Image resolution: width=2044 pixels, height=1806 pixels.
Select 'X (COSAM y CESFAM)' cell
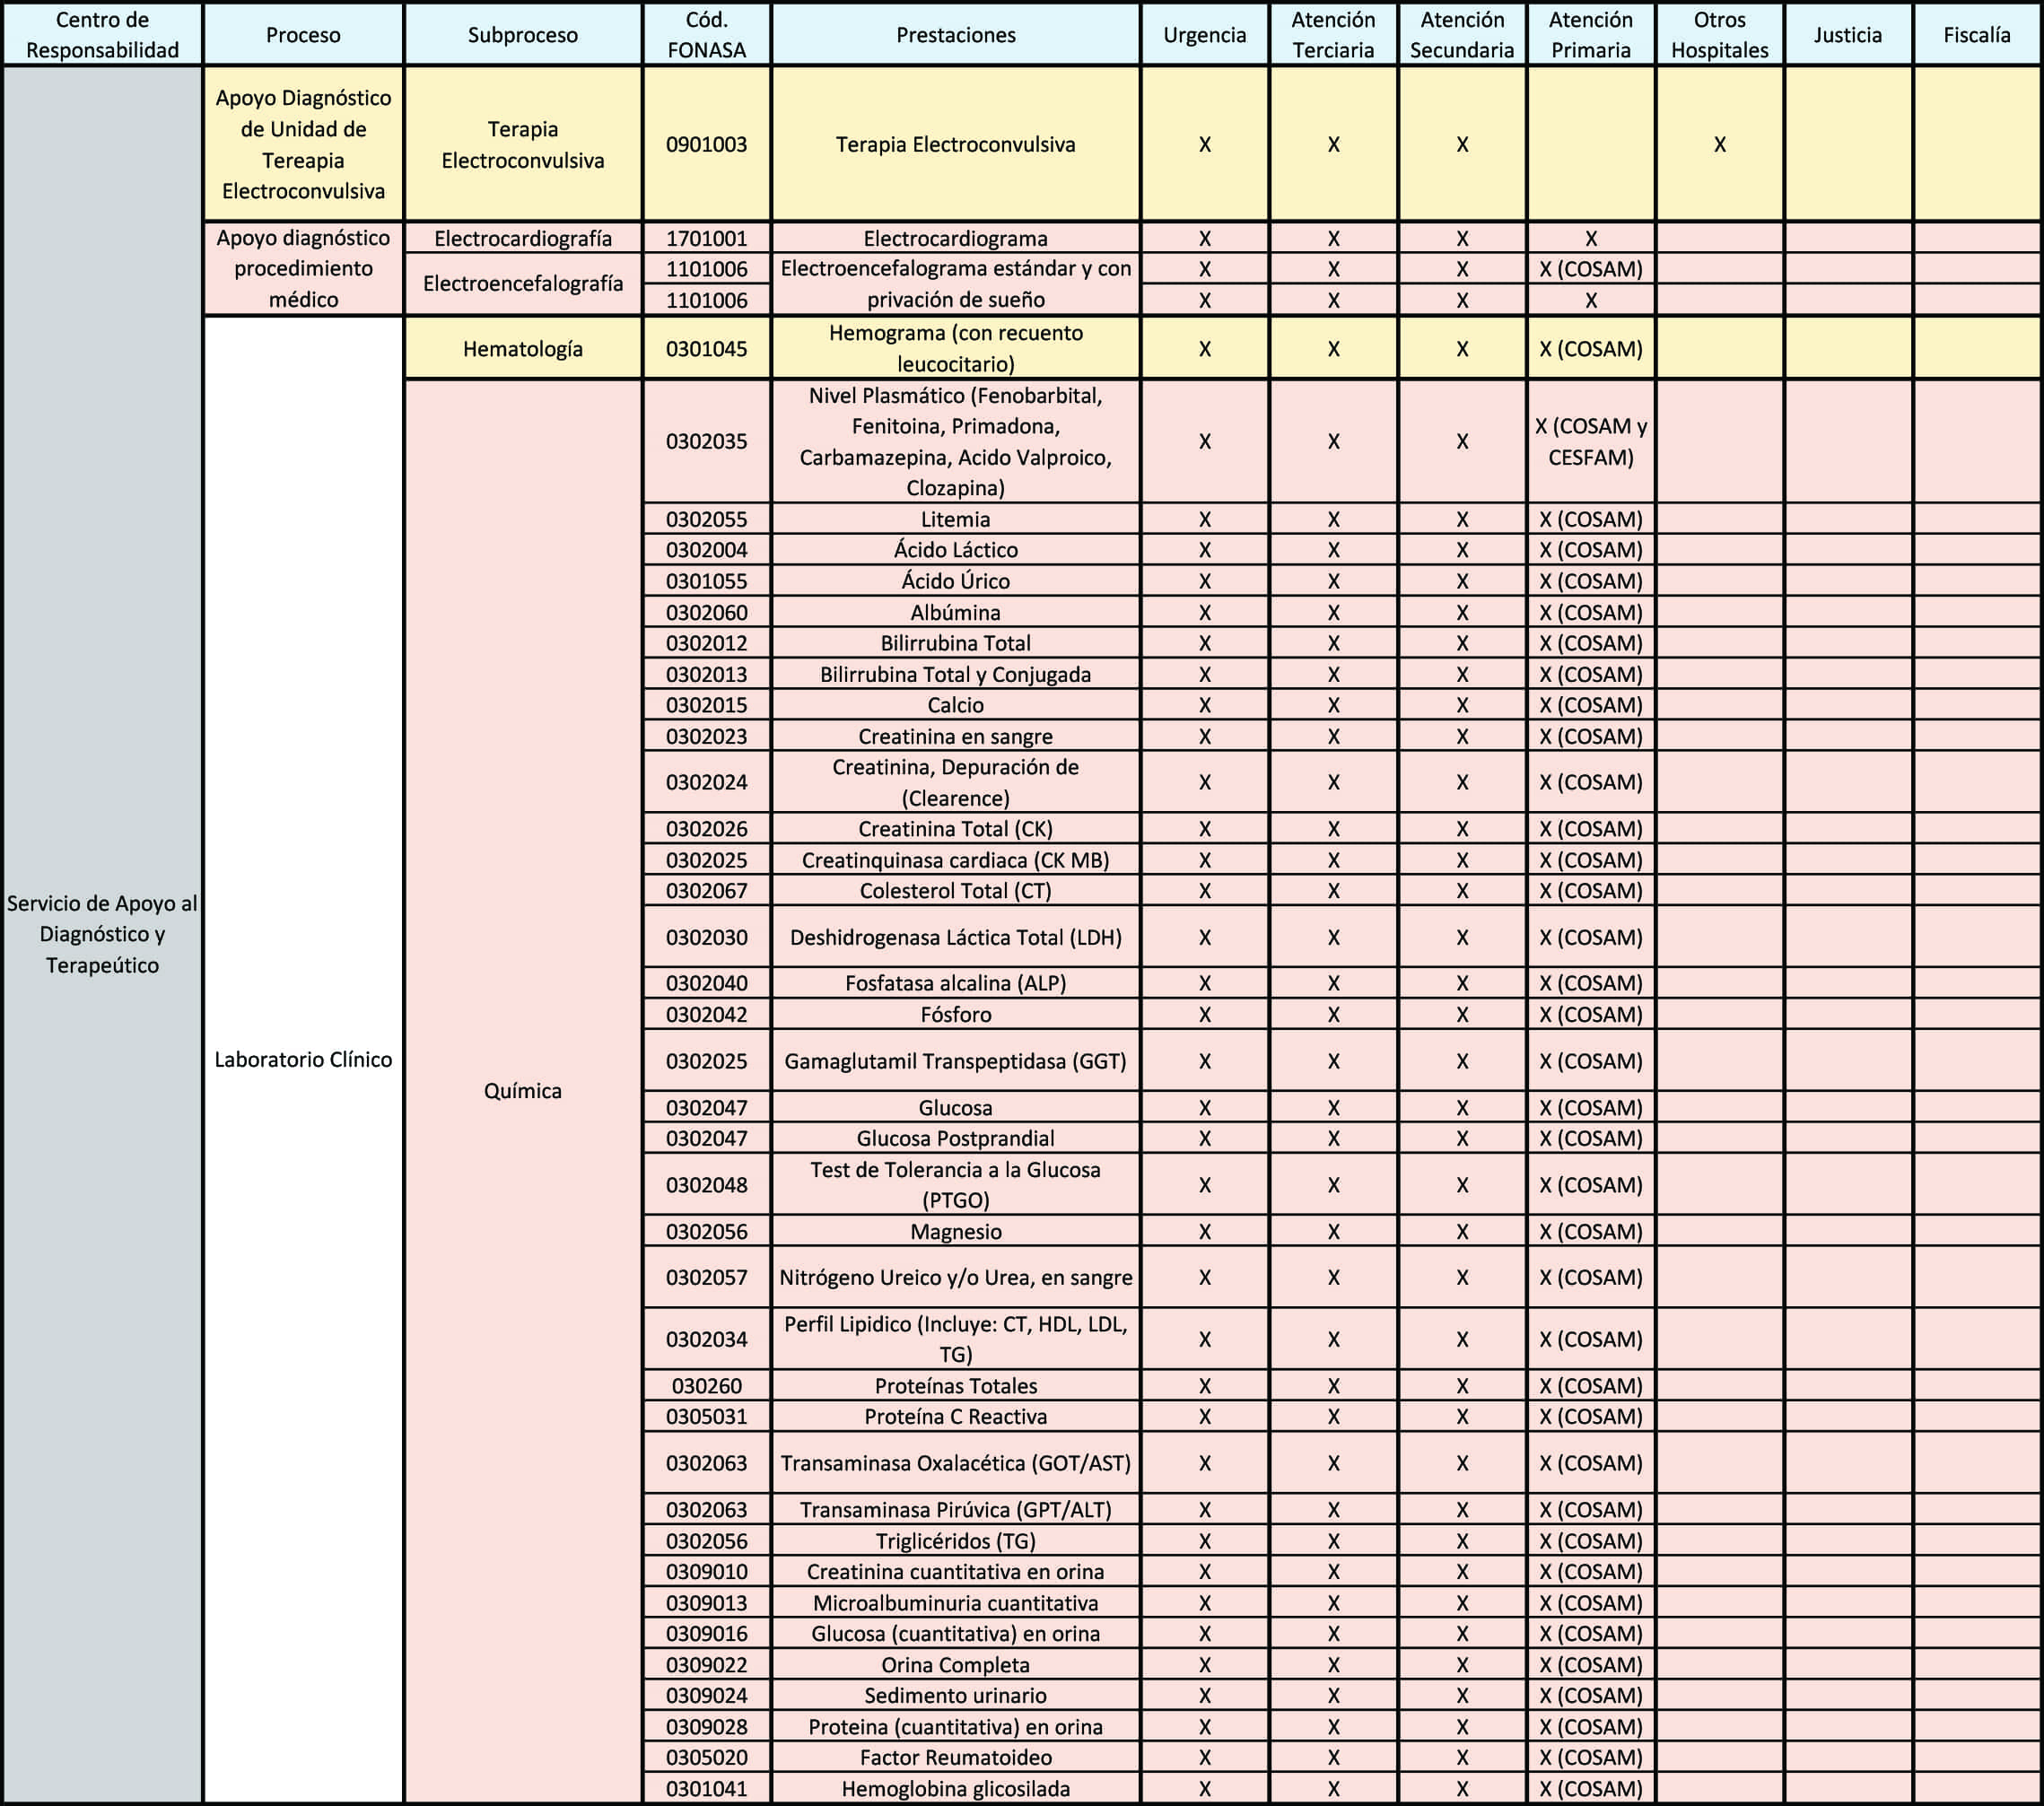tap(1590, 441)
